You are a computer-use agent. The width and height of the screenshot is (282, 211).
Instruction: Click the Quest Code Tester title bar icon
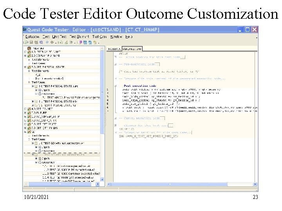tap(25, 29)
